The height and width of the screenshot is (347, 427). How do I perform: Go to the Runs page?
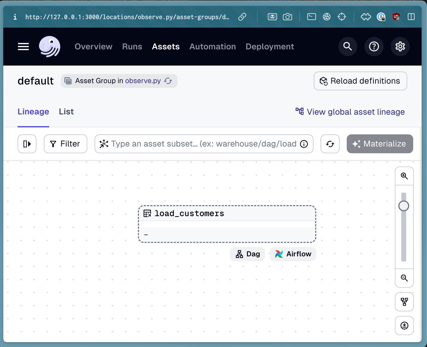pos(132,47)
